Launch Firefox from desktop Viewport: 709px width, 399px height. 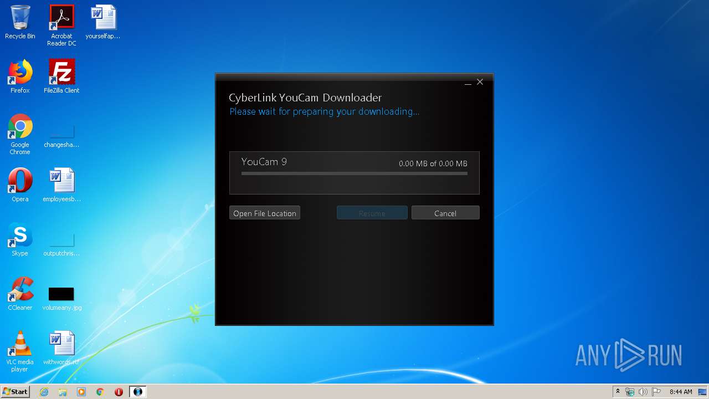[20, 76]
